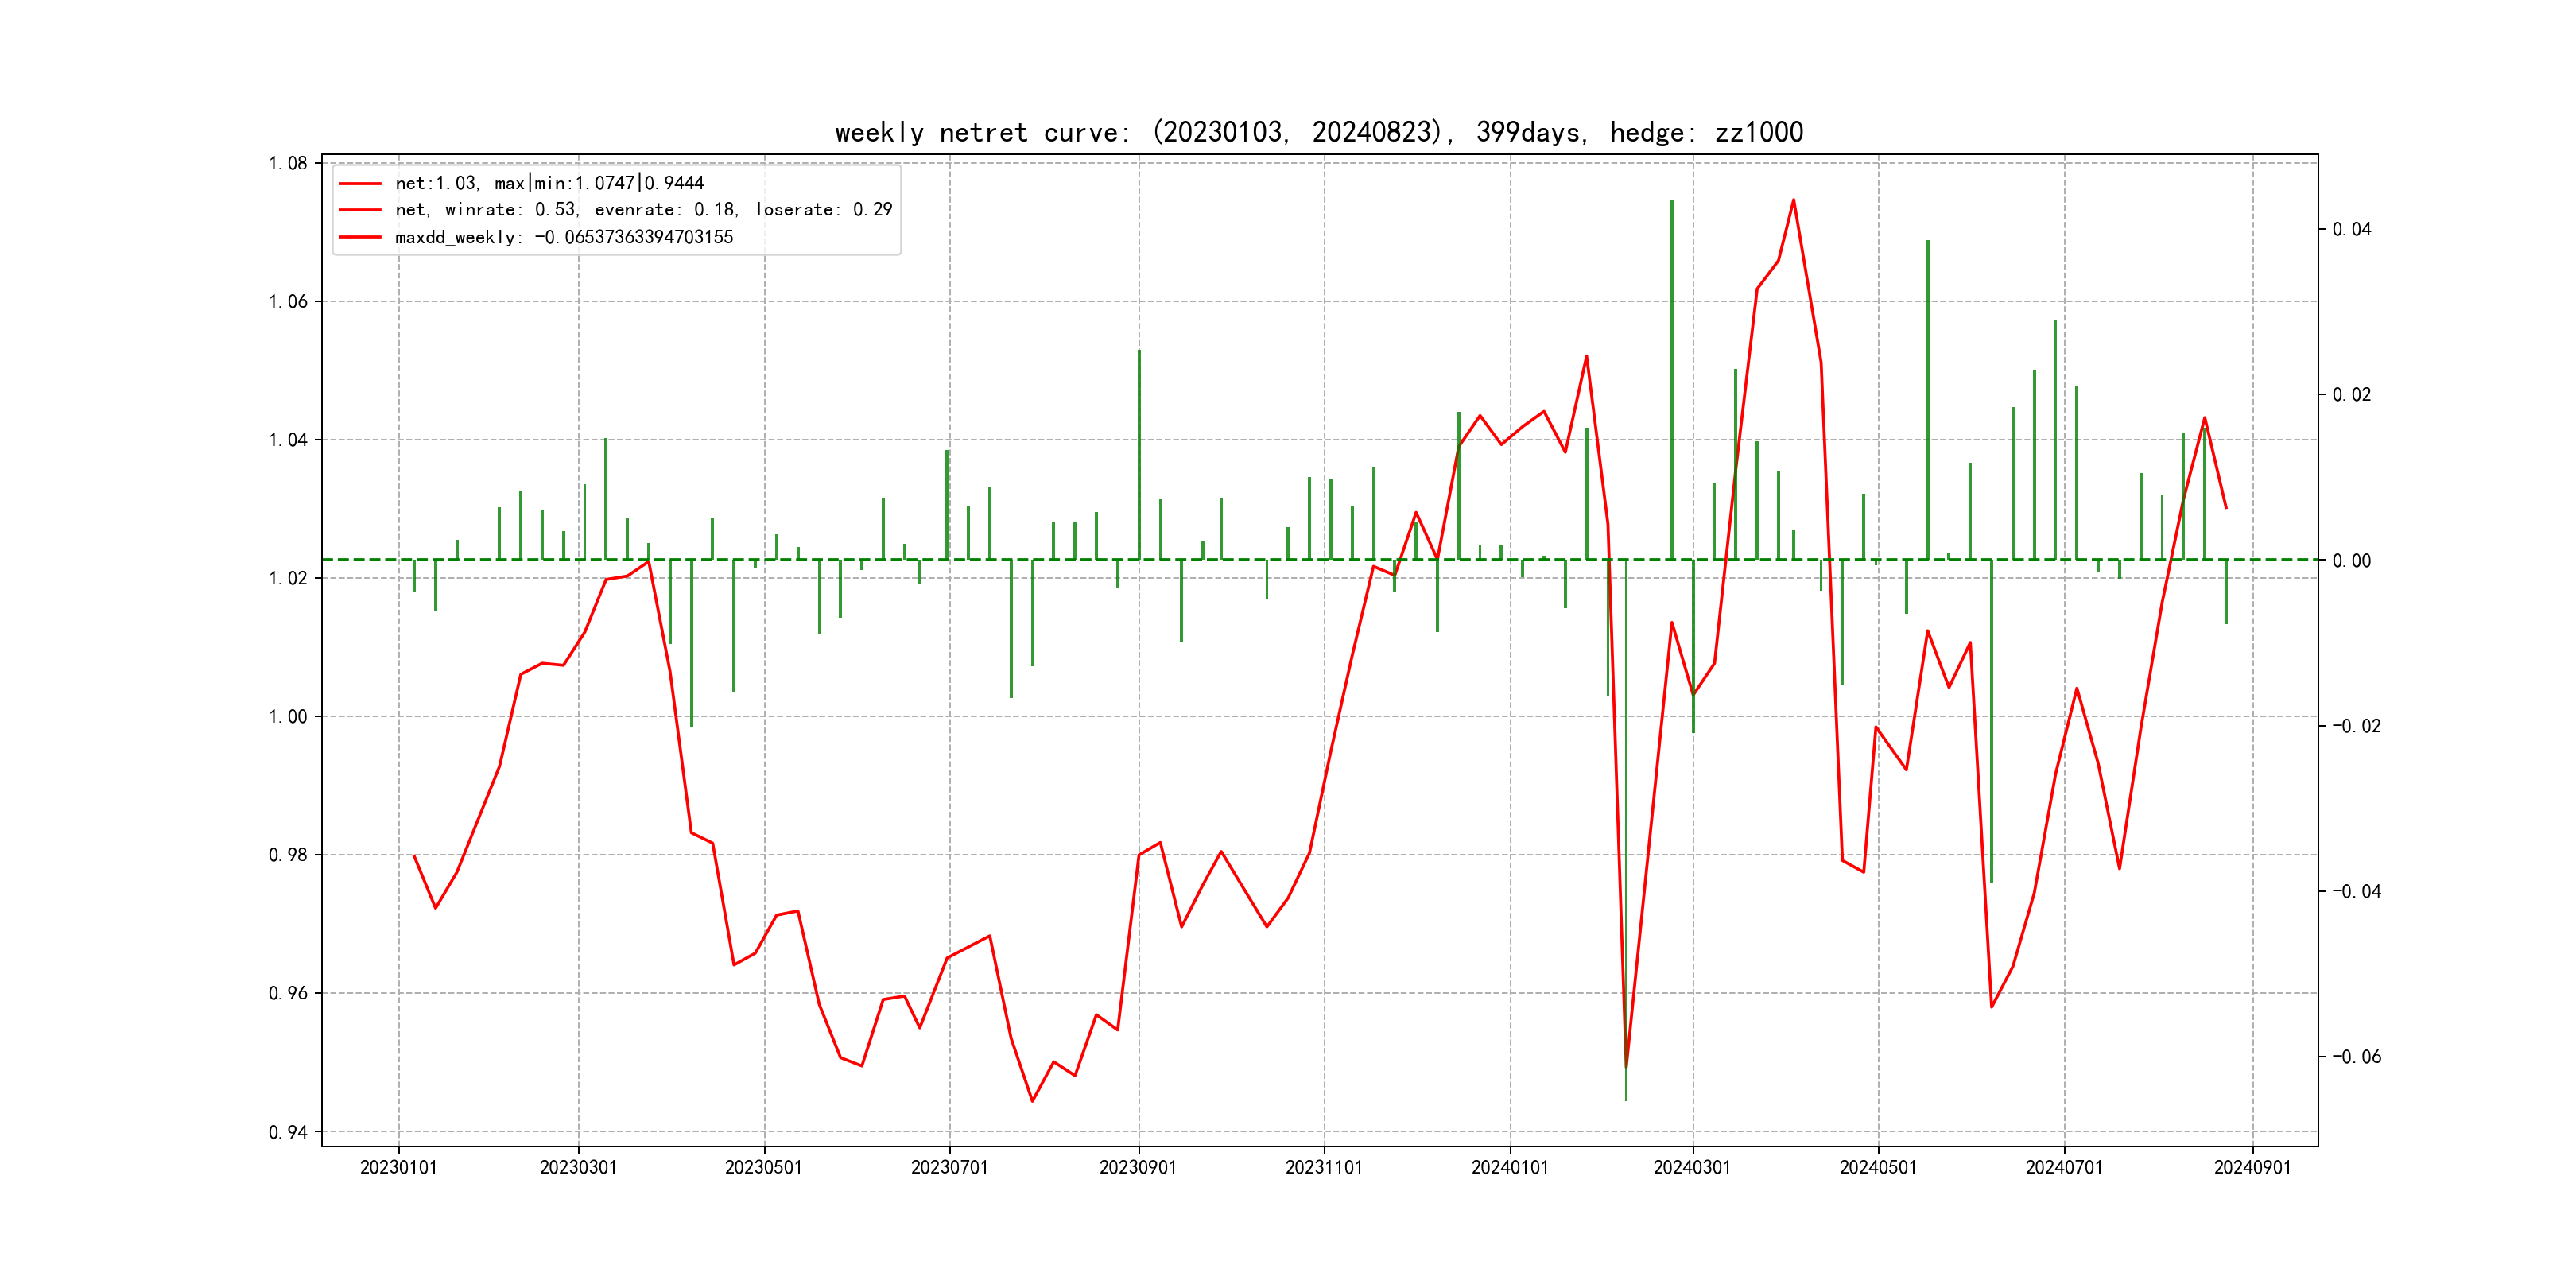Image resolution: width=2576 pixels, height=1288 pixels.
Task: Click the 1.00 left y-axis label
Action: (288, 716)
